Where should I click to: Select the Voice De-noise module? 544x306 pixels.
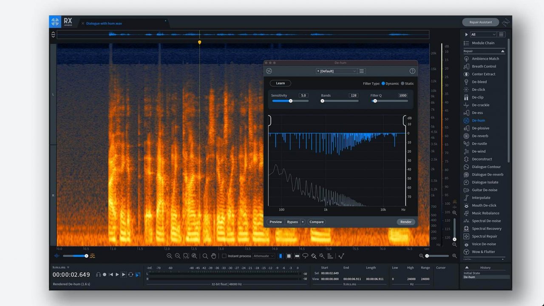tap(484, 244)
